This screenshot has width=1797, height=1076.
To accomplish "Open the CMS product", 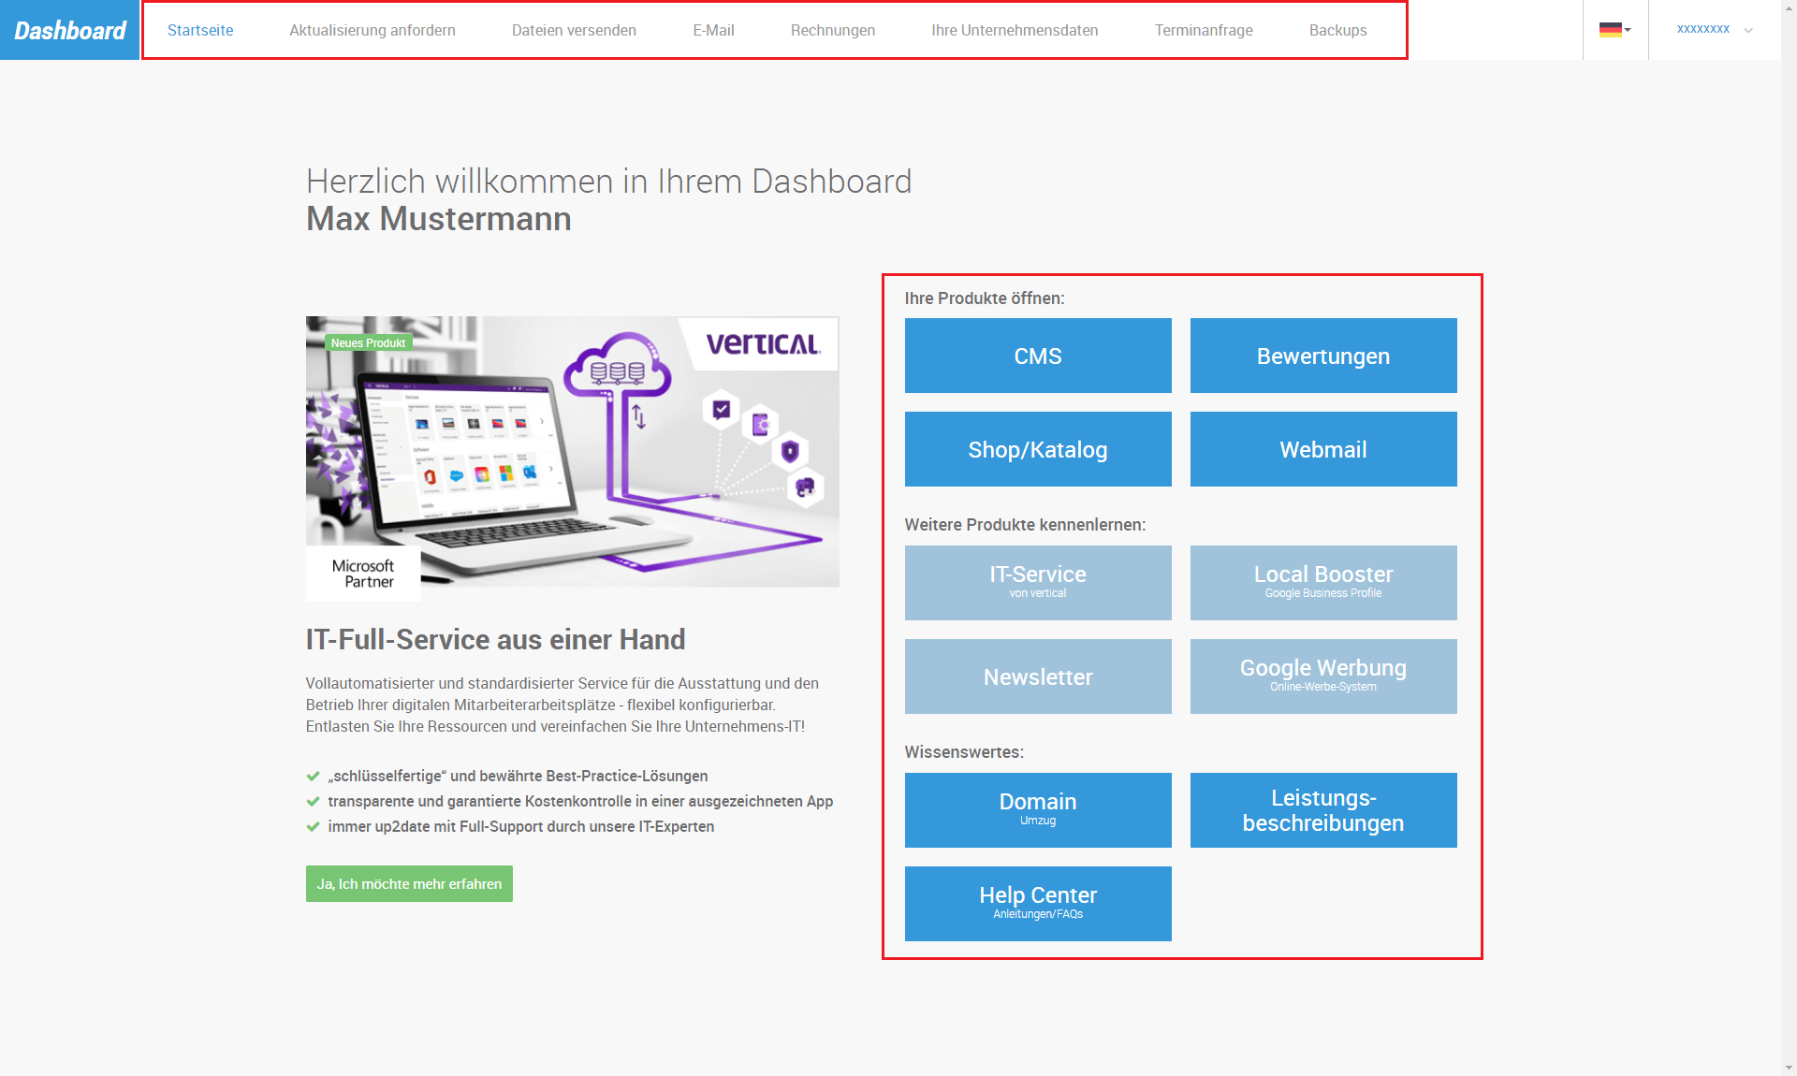I will (x=1037, y=356).
